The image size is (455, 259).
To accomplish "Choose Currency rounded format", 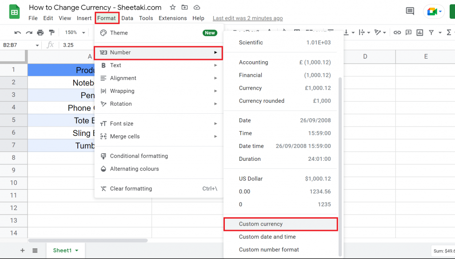I will pyautogui.click(x=262, y=101).
